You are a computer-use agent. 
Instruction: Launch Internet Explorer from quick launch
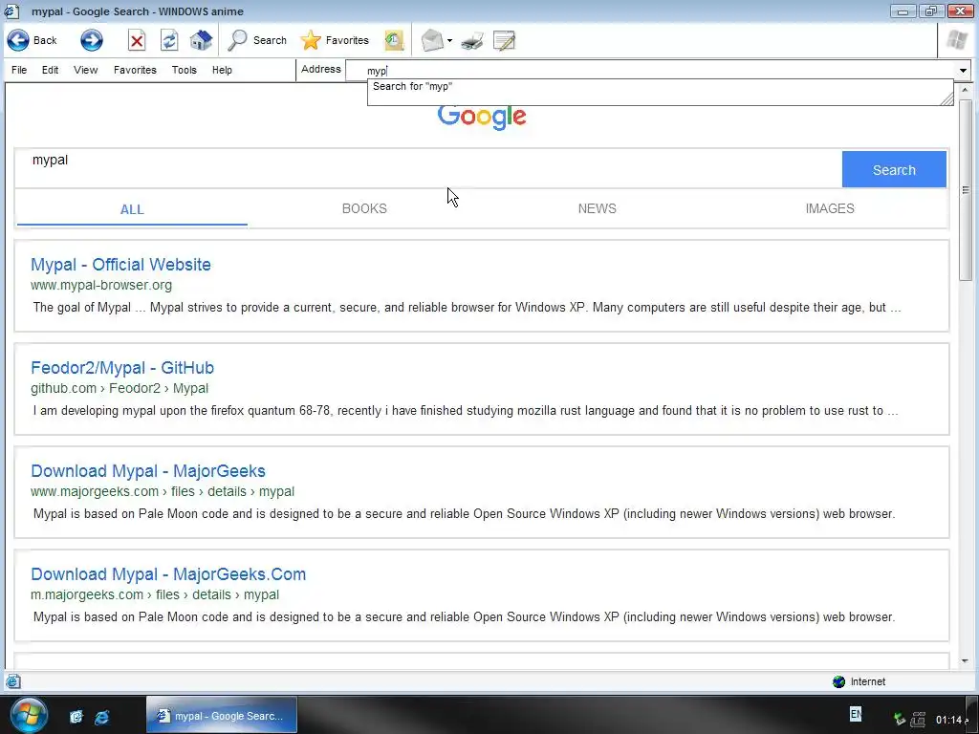(x=101, y=717)
